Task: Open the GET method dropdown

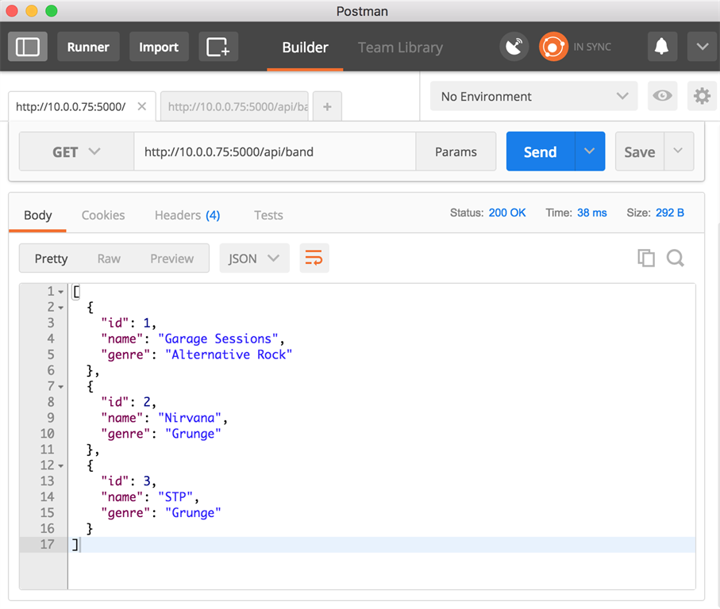Action: pos(76,151)
